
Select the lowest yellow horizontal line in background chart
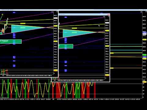coord(126,68)
